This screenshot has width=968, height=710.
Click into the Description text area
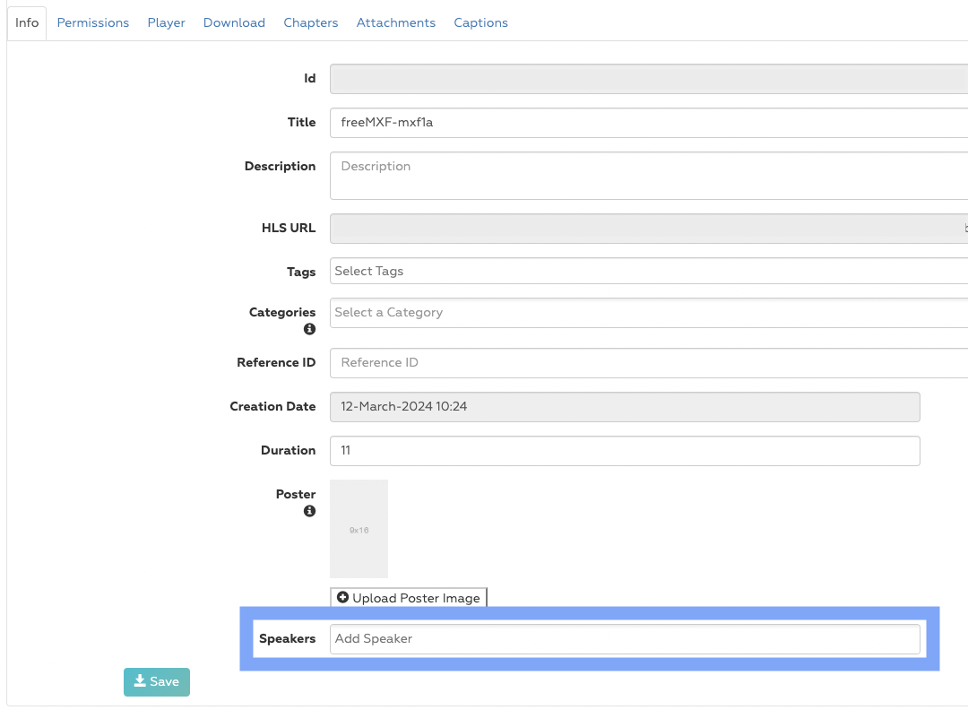(x=649, y=176)
